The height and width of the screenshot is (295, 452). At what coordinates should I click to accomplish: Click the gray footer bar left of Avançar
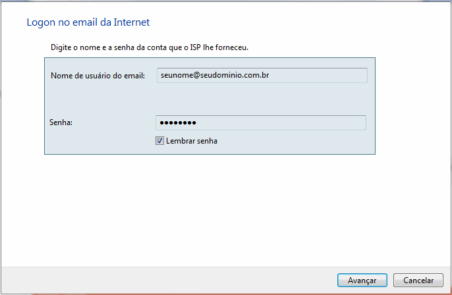coord(165,280)
